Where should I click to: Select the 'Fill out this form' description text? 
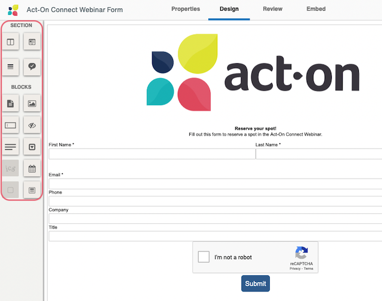coord(255,134)
